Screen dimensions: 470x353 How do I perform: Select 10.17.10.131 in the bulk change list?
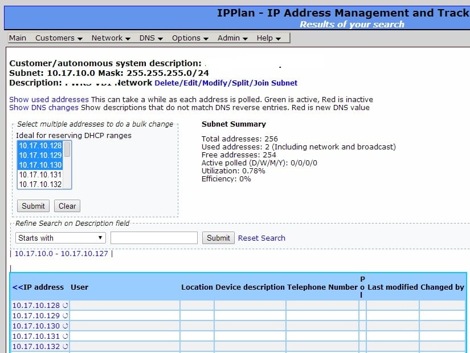click(40, 175)
